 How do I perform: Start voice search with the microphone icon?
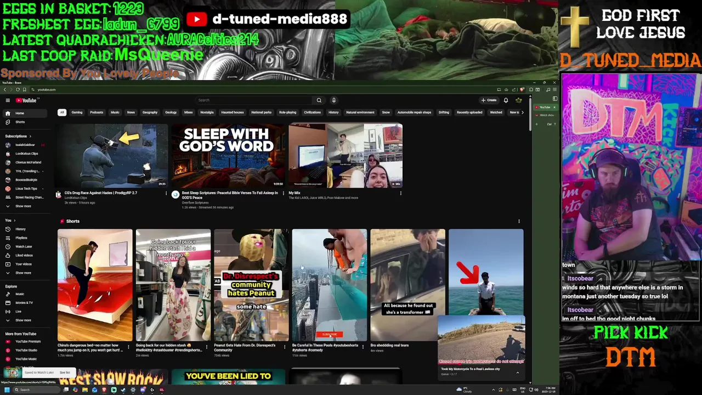333,100
